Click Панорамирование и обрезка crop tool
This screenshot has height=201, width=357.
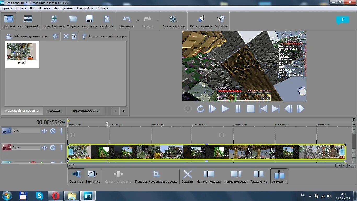[156, 176]
